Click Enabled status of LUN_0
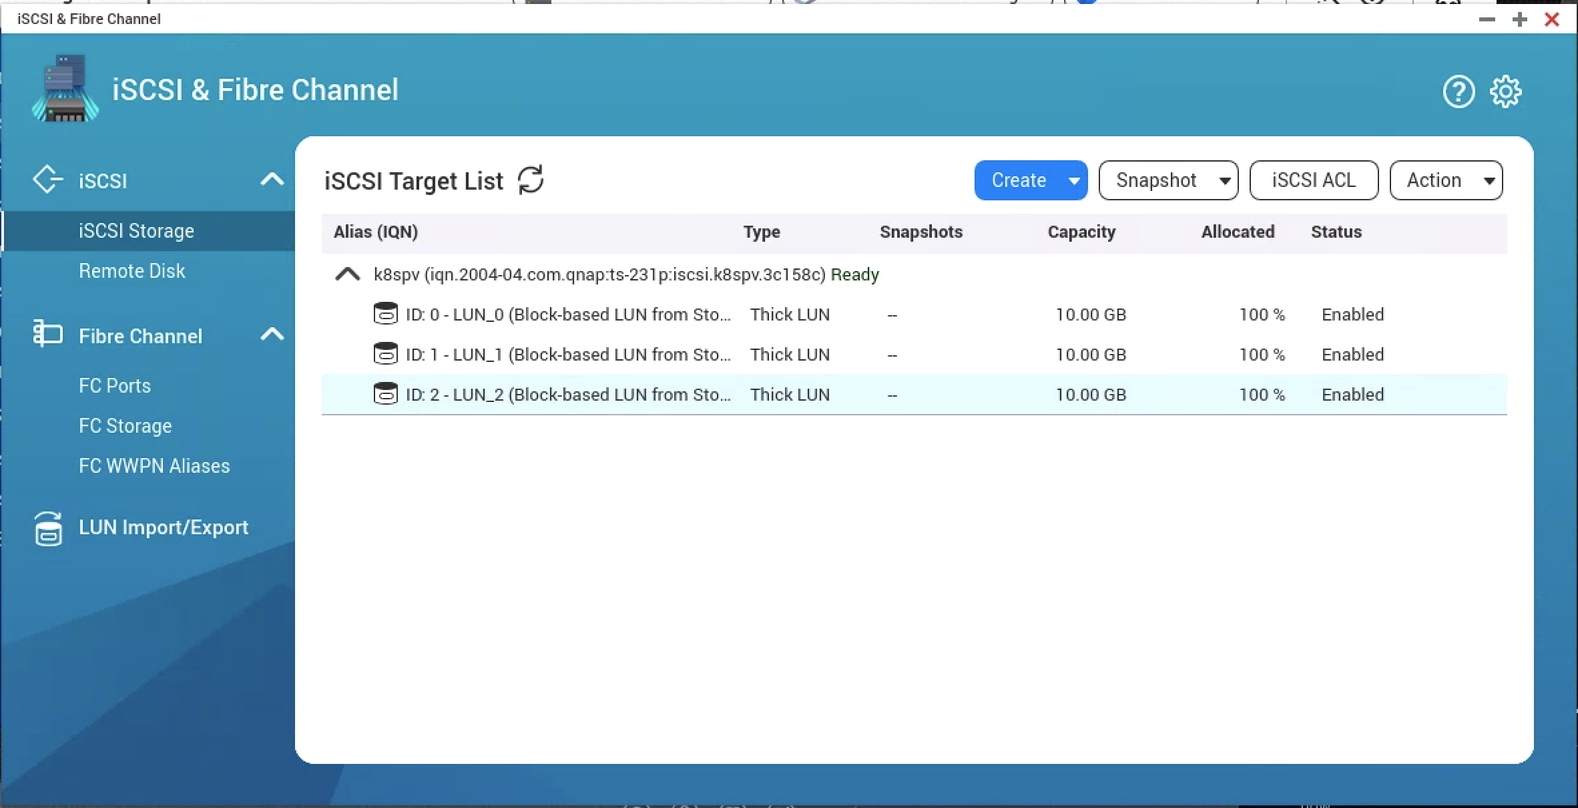Image resolution: width=1578 pixels, height=808 pixels. point(1353,315)
